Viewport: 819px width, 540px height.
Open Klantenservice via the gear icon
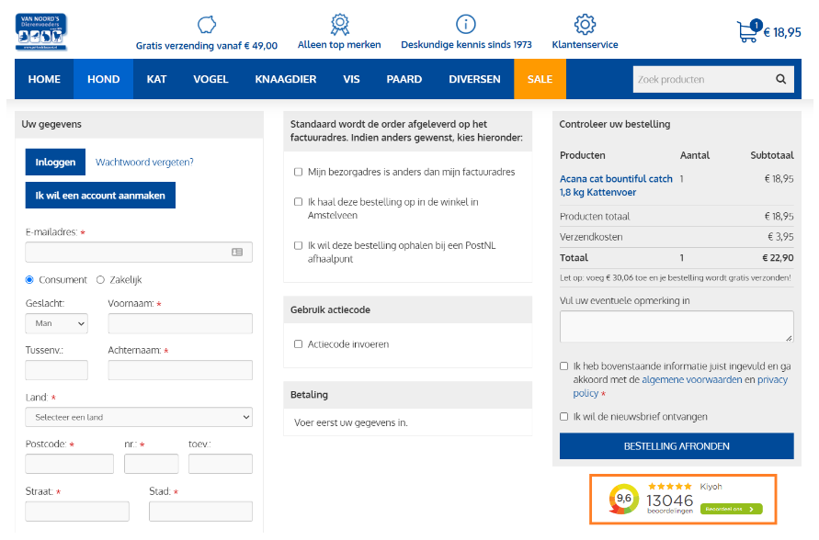[585, 24]
